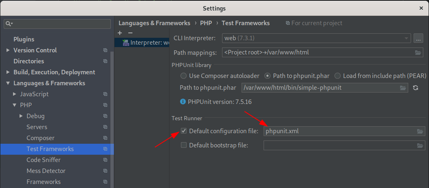Viewport: 429px width, 188px height.
Task: Open CLI Interpreter browse dialog
Action: click(x=418, y=38)
